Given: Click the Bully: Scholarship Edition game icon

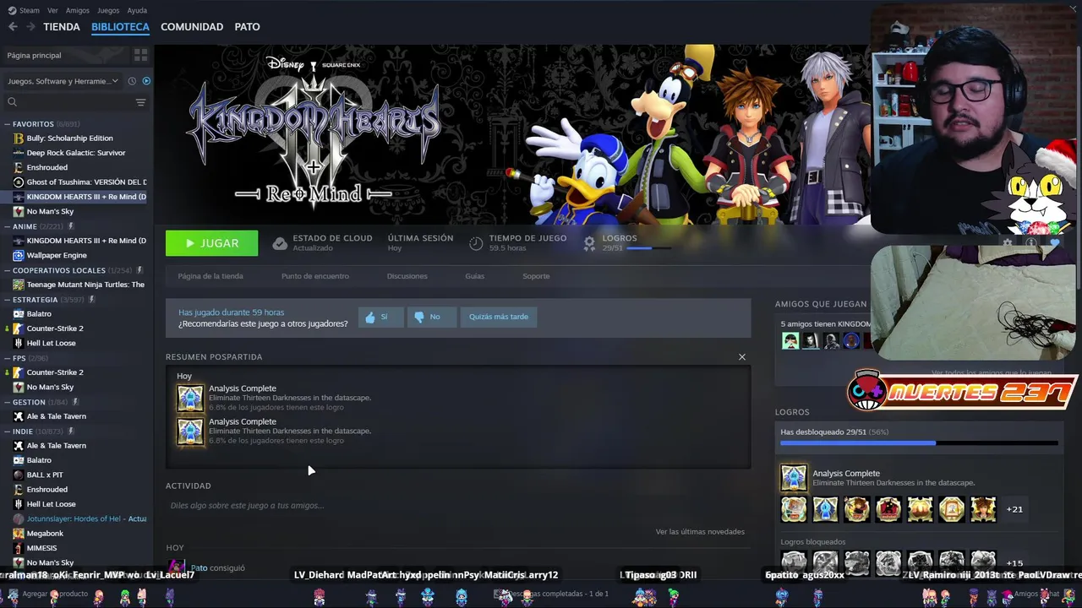Looking at the screenshot, I should click(x=19, y=138).
